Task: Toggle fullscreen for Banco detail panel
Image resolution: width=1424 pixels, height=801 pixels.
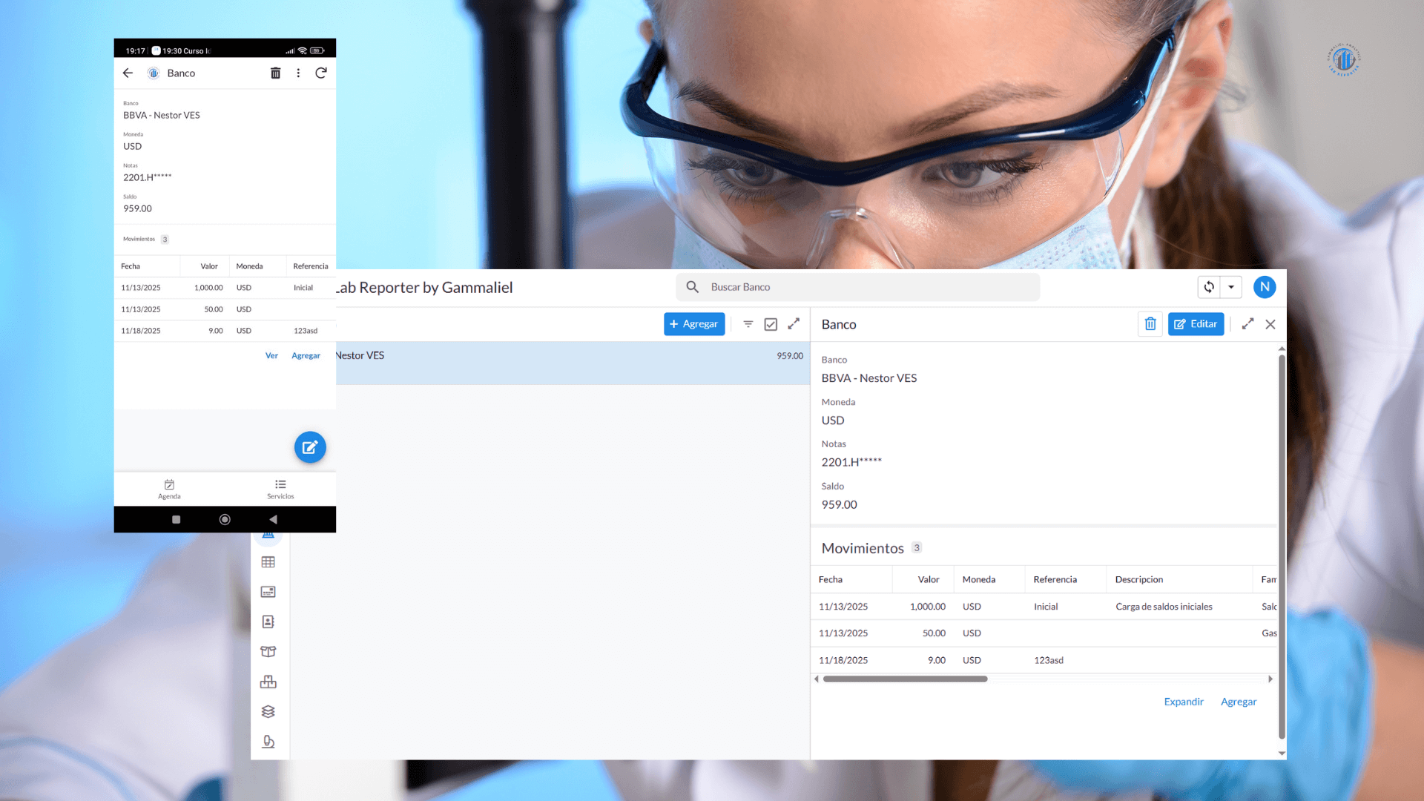Action: 1248,324
